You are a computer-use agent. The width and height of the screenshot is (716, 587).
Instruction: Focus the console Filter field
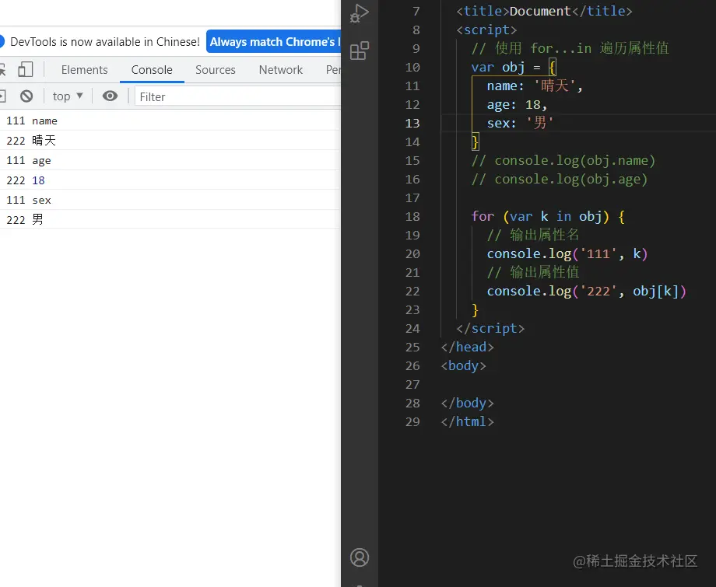tap(237, 96)
